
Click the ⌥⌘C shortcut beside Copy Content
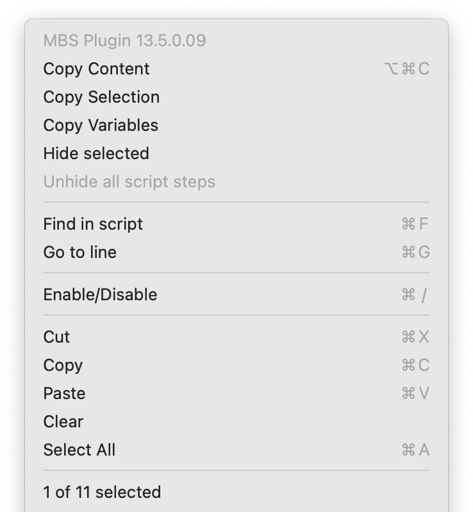pos(406,69)
